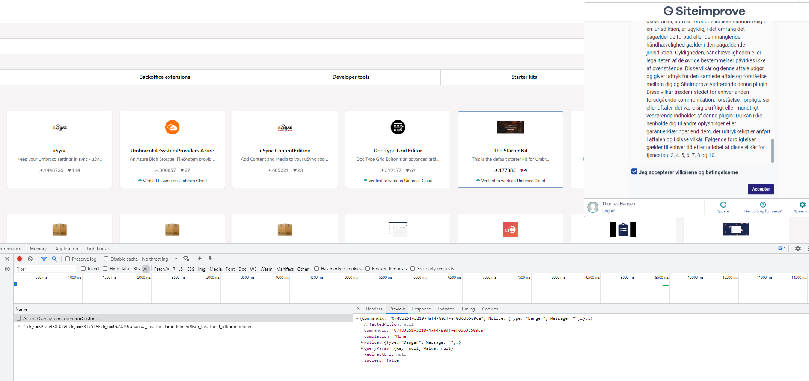Click The Starter Kit thumbnail image
The image size is (809, 381).
click(511, 127)
